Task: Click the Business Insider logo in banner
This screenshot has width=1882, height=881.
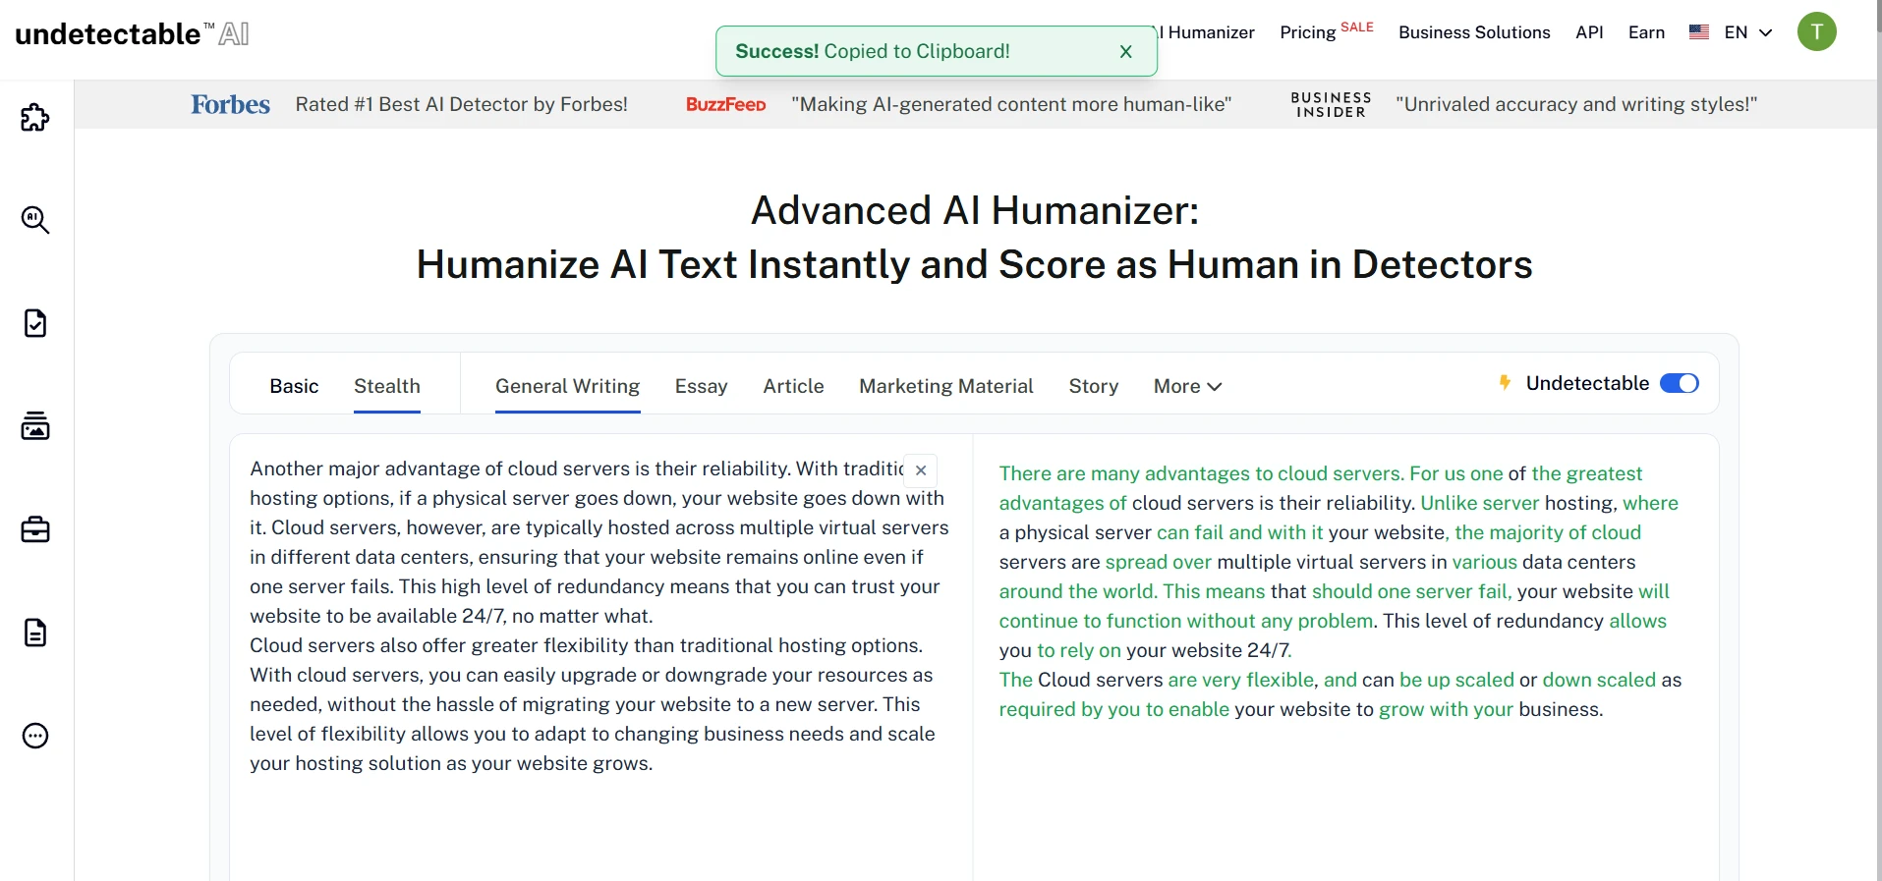Action: click(1331, 104)
